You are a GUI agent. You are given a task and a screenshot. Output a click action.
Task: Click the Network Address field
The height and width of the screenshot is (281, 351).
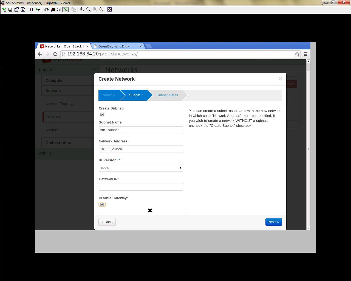tap(141, 149)
